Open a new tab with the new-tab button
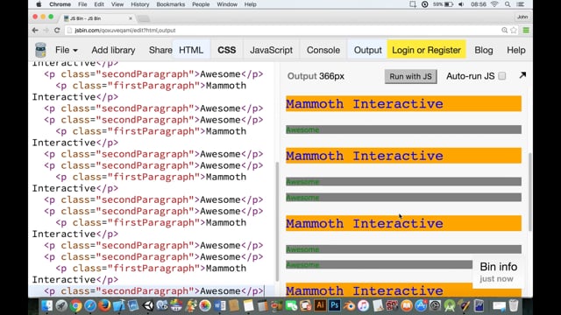Viewport: 561px width, 315px height. point(143,18)
